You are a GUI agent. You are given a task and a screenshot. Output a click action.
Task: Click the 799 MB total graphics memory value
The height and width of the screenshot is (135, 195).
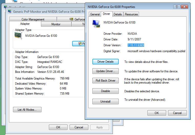pos(64,78)
